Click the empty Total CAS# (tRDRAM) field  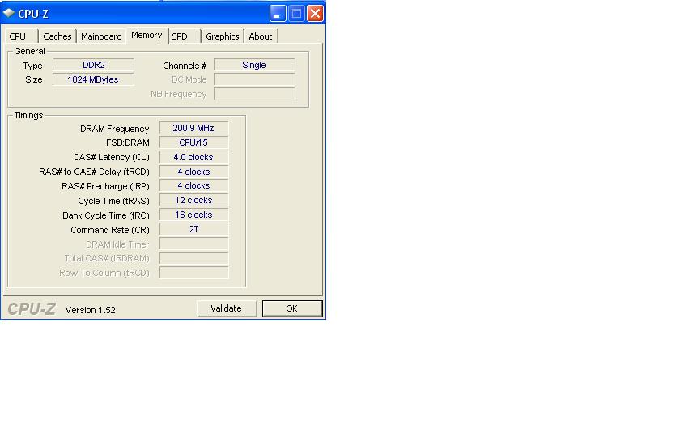tap(193, 258)
